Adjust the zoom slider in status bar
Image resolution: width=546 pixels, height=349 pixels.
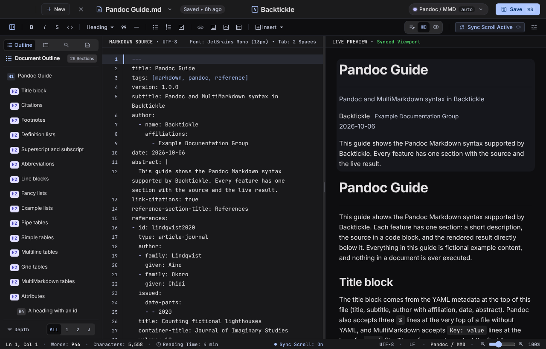(x=502, y=344)
